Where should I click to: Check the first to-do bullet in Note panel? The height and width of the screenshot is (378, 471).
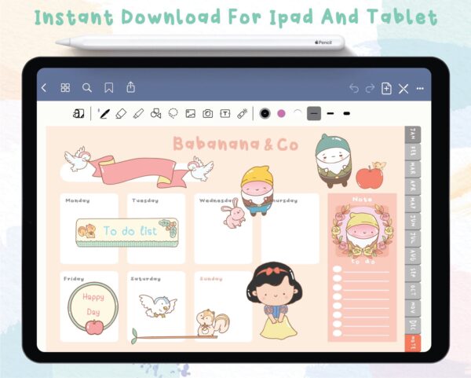click(x=338, y=269)
